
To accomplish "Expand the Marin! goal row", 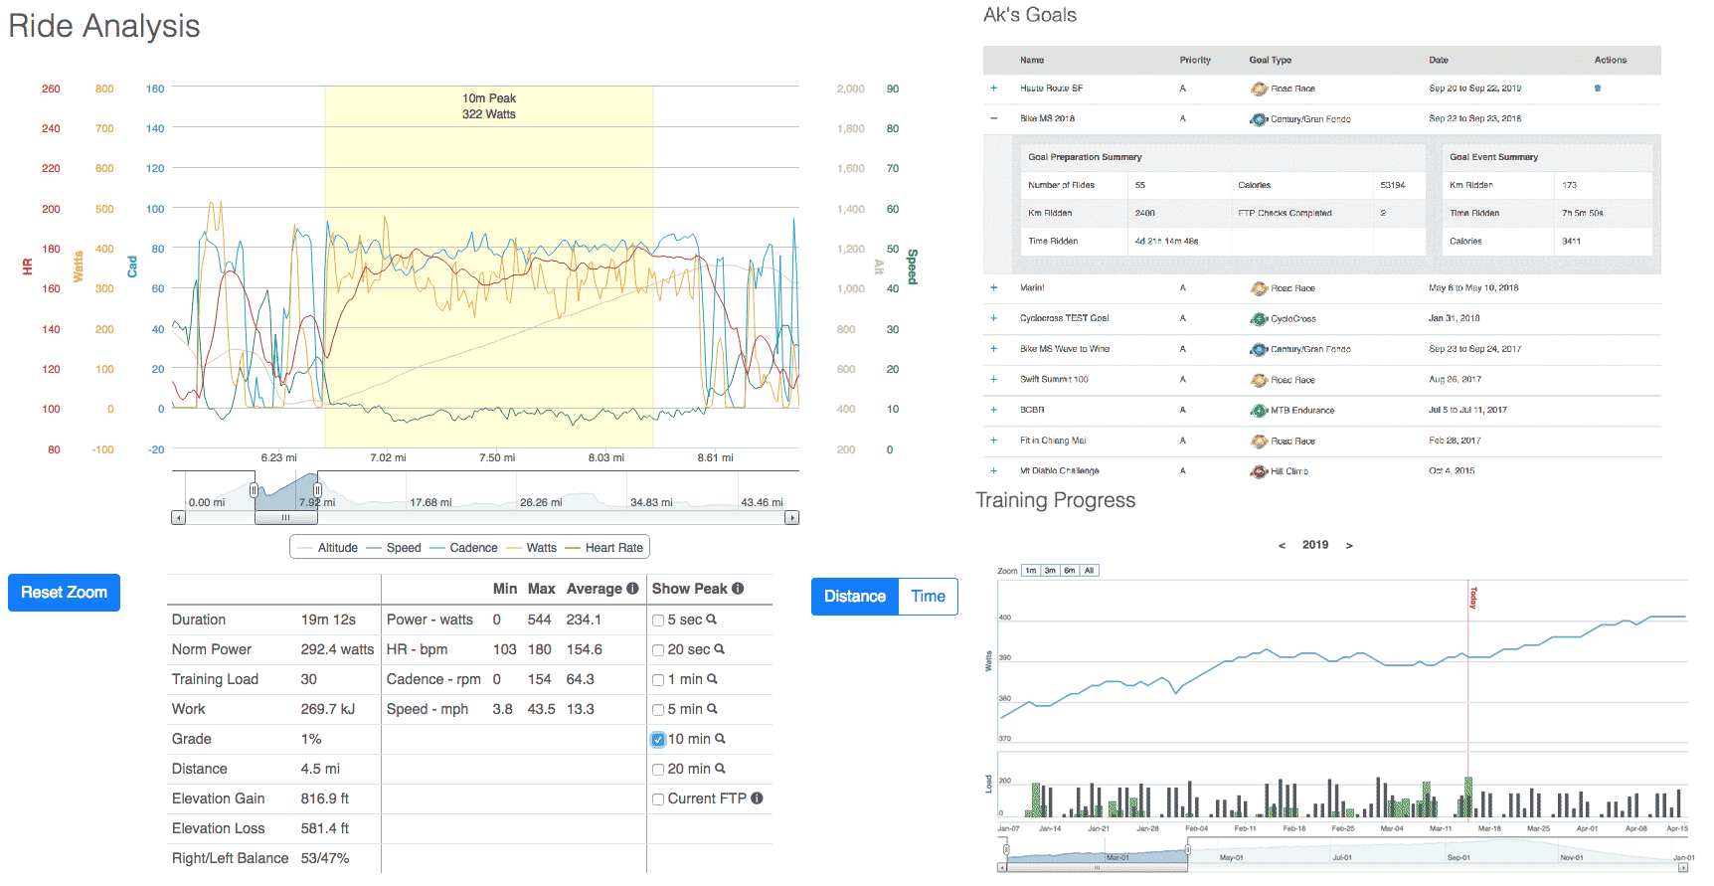I will pyautogui.click(x=993, y=288).
